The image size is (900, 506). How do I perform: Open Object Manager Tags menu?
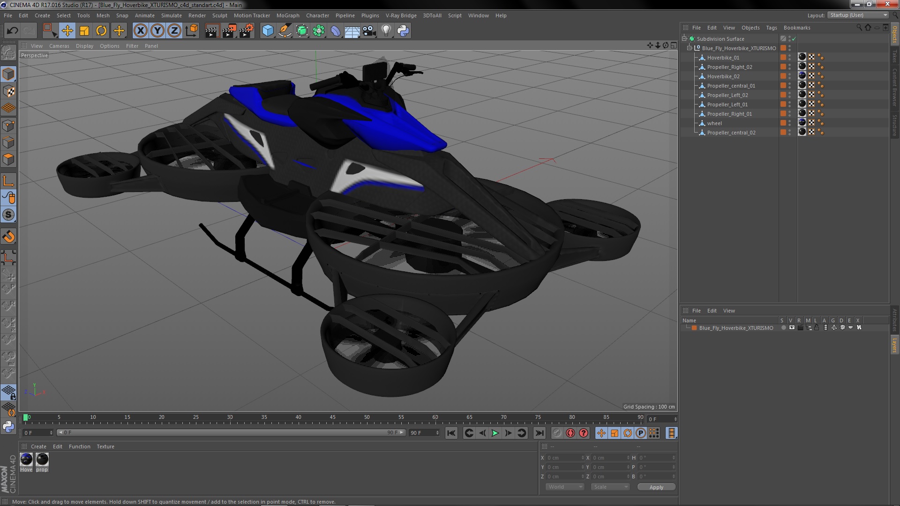(771, 28)
